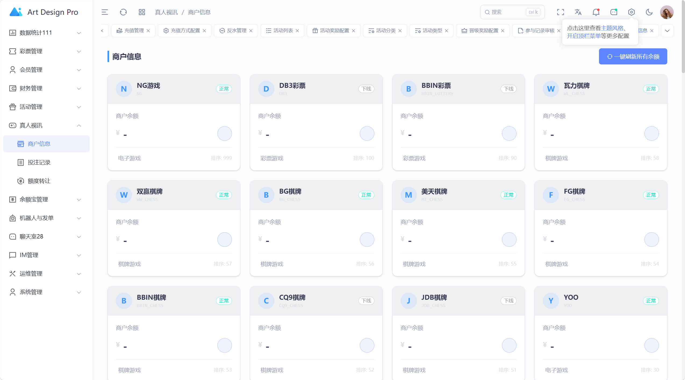Refresh NG游戏 merchant balance circle
Viewport: 685px width, 380px height.
tap(224, 133)
